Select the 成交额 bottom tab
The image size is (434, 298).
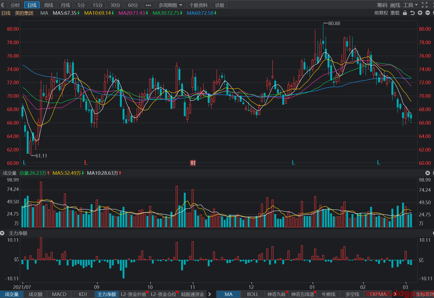click(x=35, y=294)
